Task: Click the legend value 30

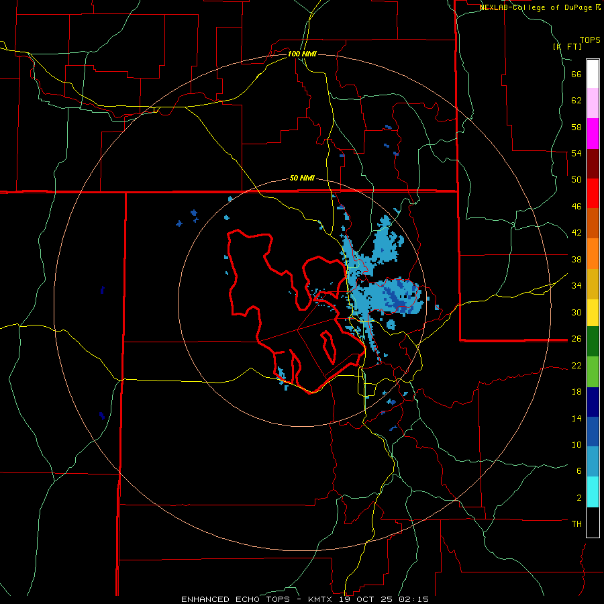Action: 576,312
